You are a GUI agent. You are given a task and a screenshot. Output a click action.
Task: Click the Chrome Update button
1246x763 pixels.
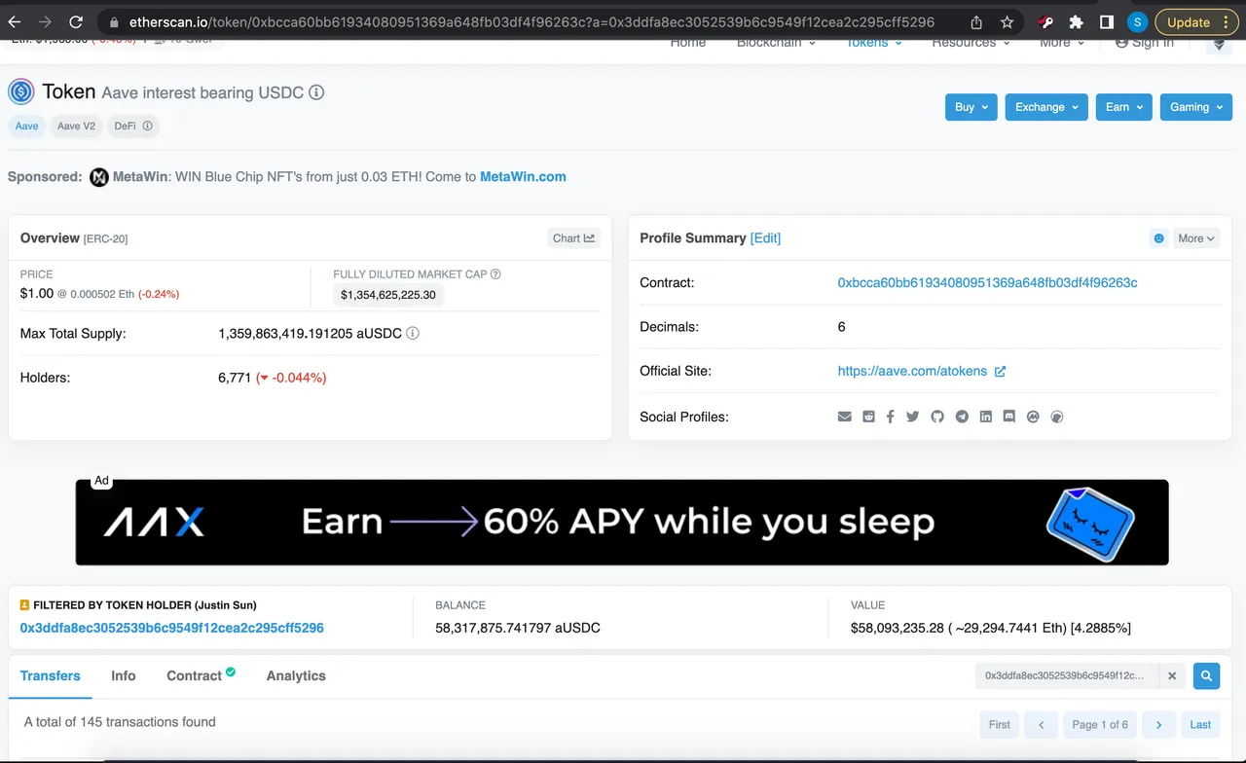click(x=1197, y=21)
